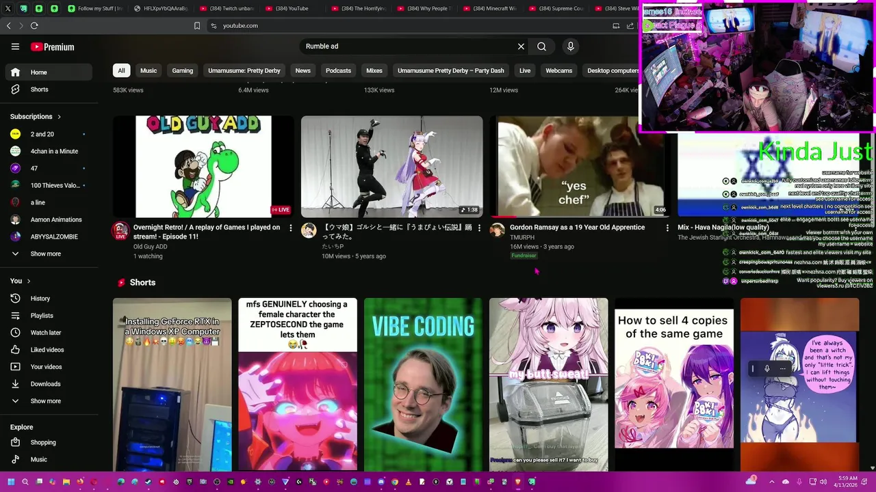Open History in the sidebar

pos(49,299)
